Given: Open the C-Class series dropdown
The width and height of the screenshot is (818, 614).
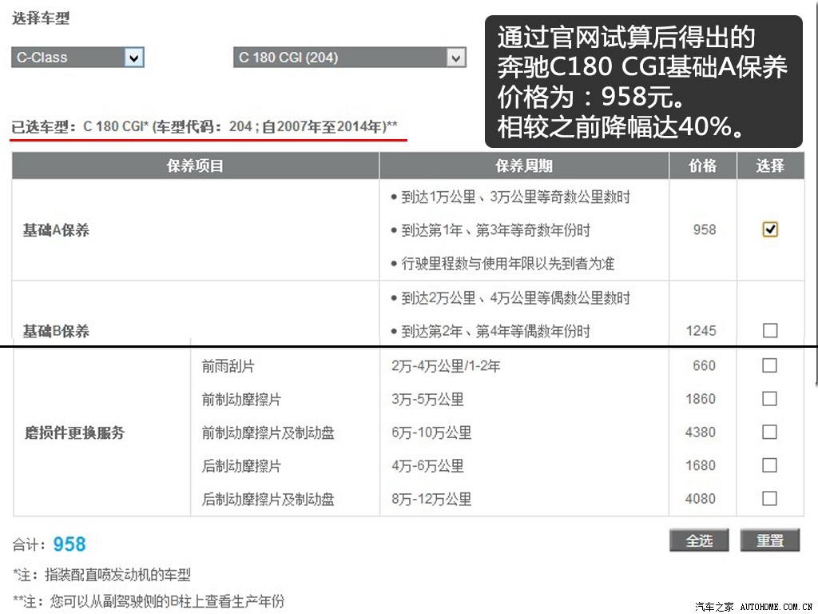Looking at the screenshot, I should 77,58.
